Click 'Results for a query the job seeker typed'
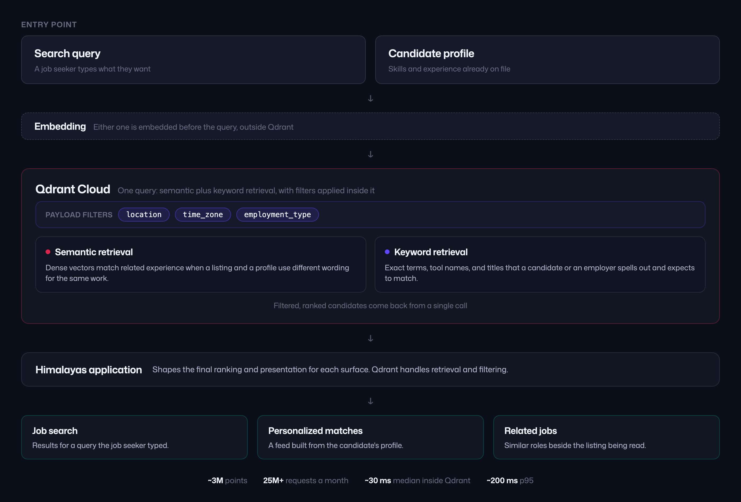The image size is (741, 502). [101, 445]
